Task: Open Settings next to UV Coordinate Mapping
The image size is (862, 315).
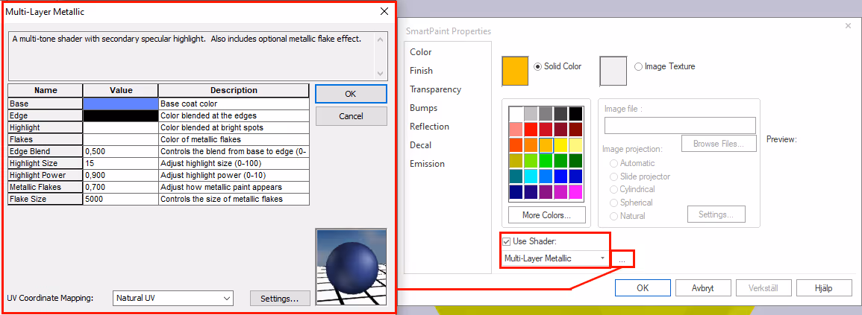Action: tap(279, 299)
